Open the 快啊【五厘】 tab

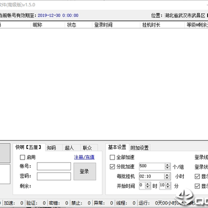coord(29,147)
